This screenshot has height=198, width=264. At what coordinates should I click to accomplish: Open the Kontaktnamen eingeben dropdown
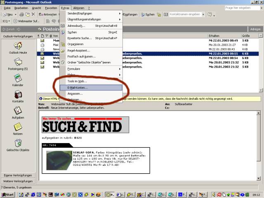pyautogui.click(x=203, y=14)
